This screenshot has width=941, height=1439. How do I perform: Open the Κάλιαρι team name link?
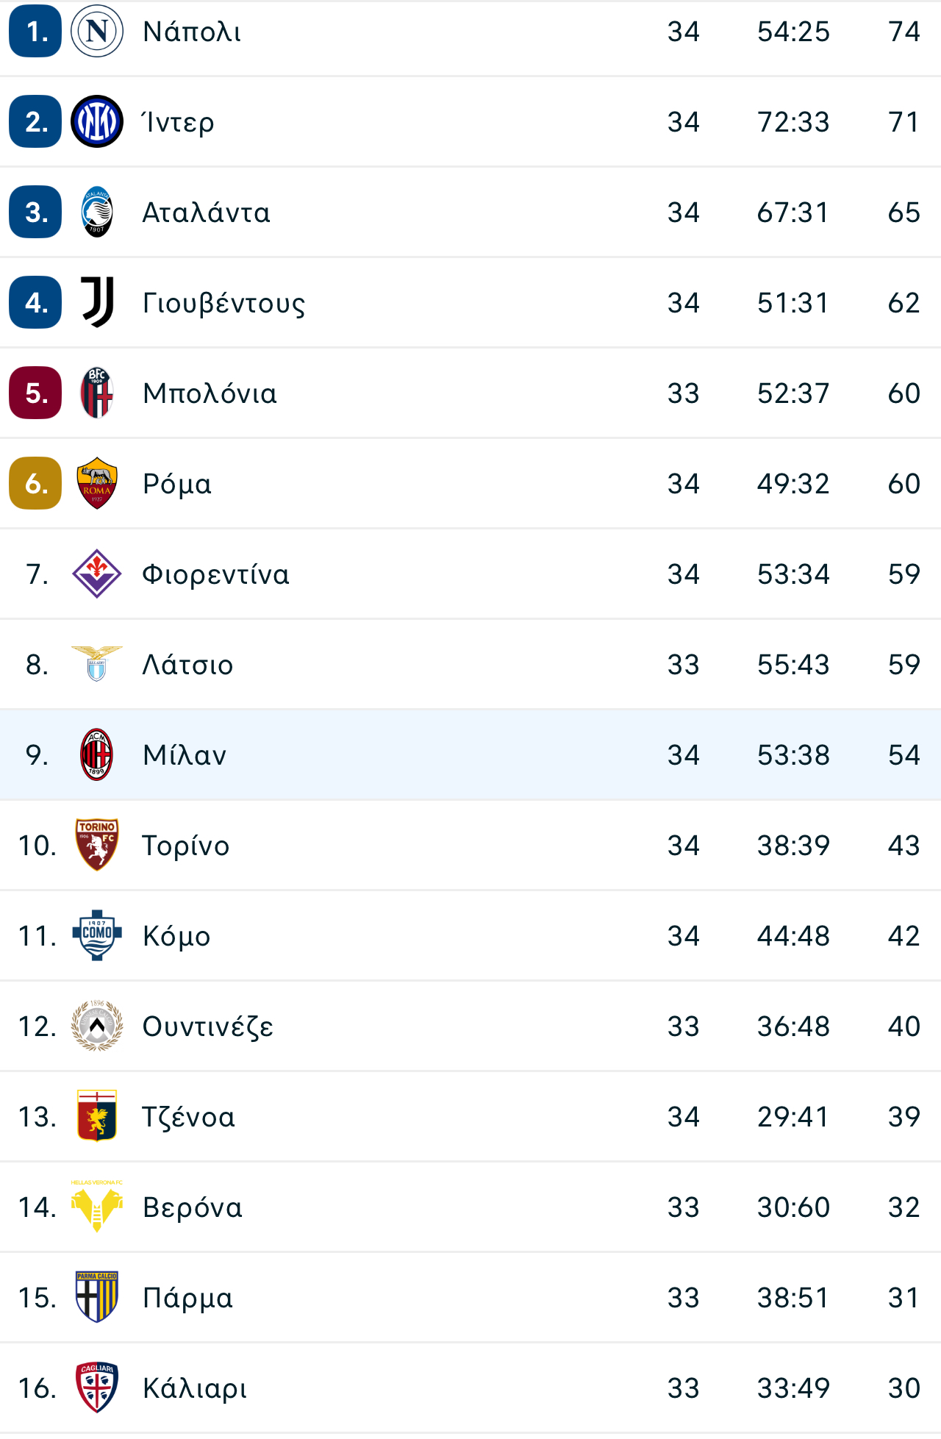(195, 1389)
